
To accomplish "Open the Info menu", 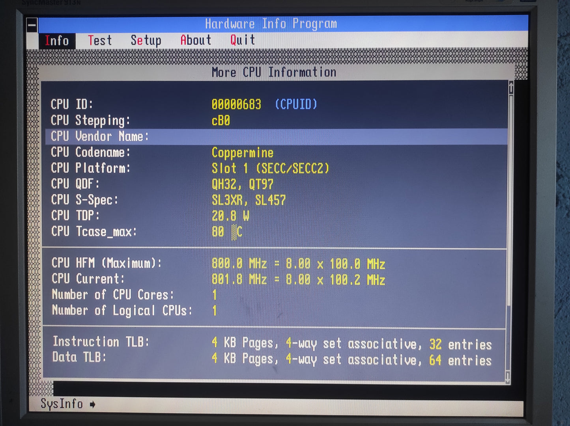I will tap(56, 40).
